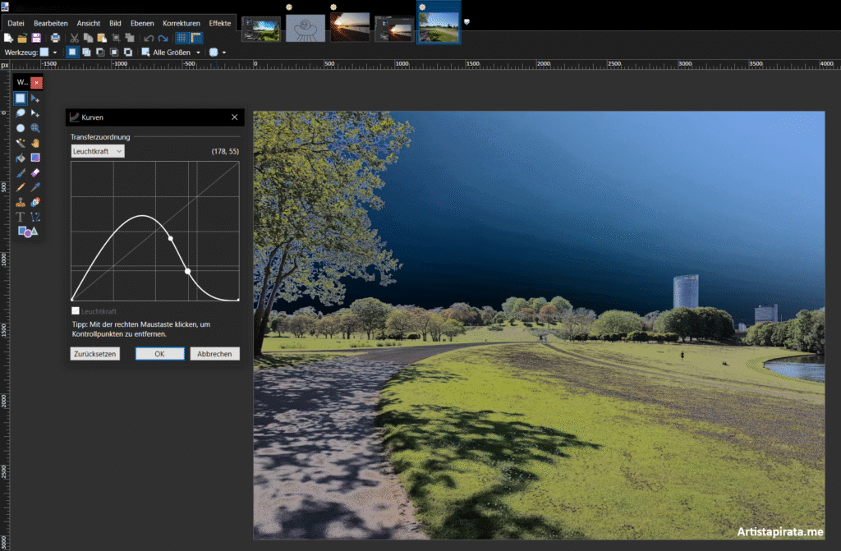This screenshot has width=841, height=551.
Task: Activate the Lasso selection tool
Action: (21, 112)
